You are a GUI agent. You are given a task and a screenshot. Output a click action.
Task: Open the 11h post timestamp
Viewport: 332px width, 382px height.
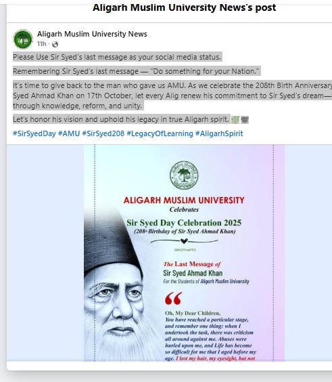42,44
